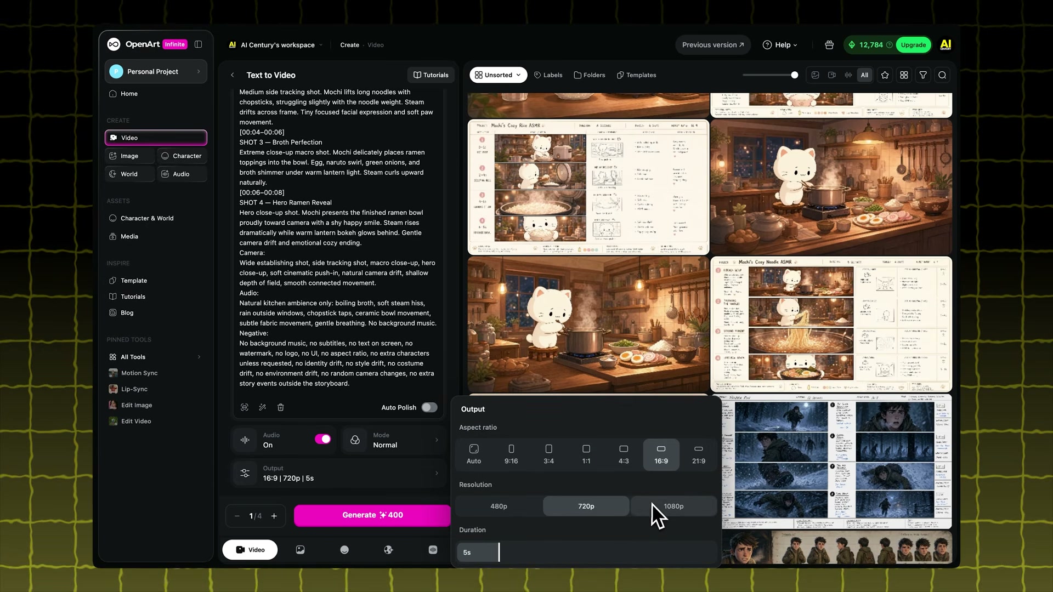Increase the generation count with plus

[274, 516]
